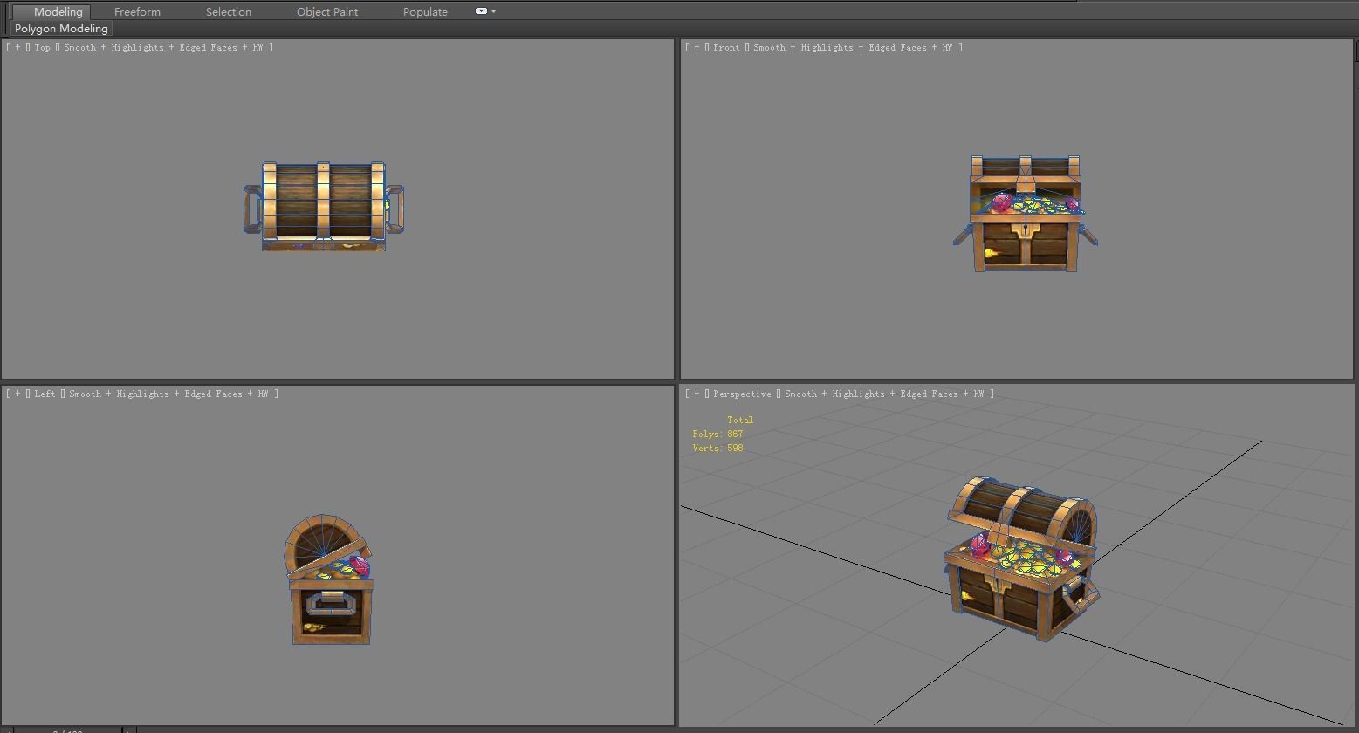Image resolution: width=1359 pixels, height=733 pixels.
Task: Open the ribbon display options dropdown icon
Action: tap(484, 11)
